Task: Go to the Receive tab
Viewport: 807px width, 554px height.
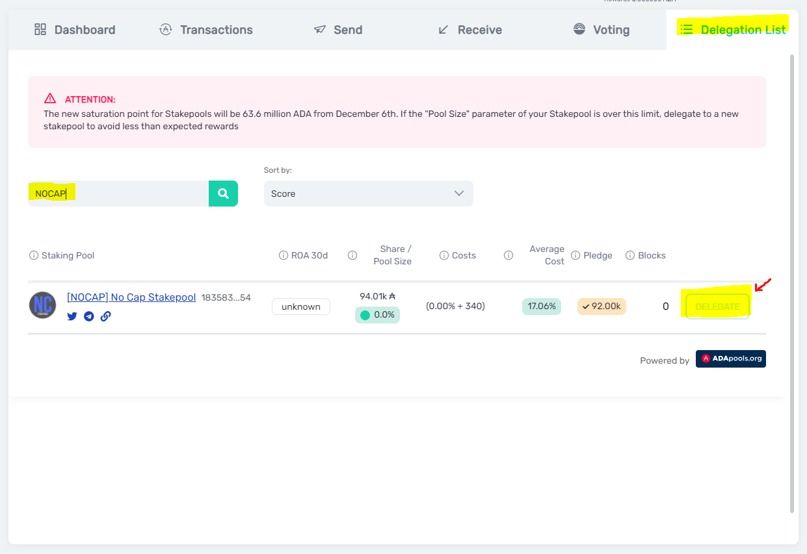Action: [x=470, y=30]
